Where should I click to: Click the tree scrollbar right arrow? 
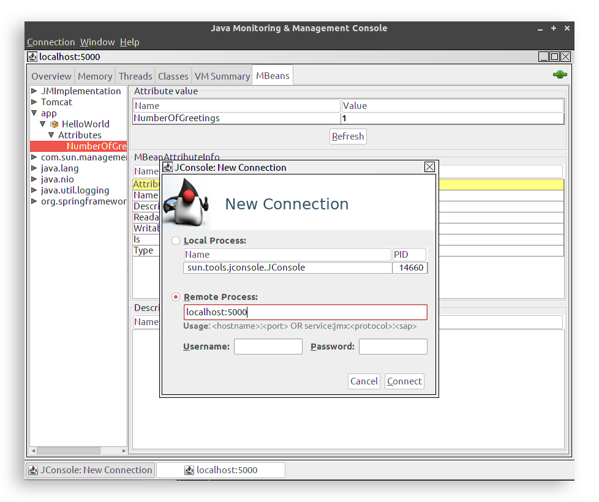click(124, 451)
